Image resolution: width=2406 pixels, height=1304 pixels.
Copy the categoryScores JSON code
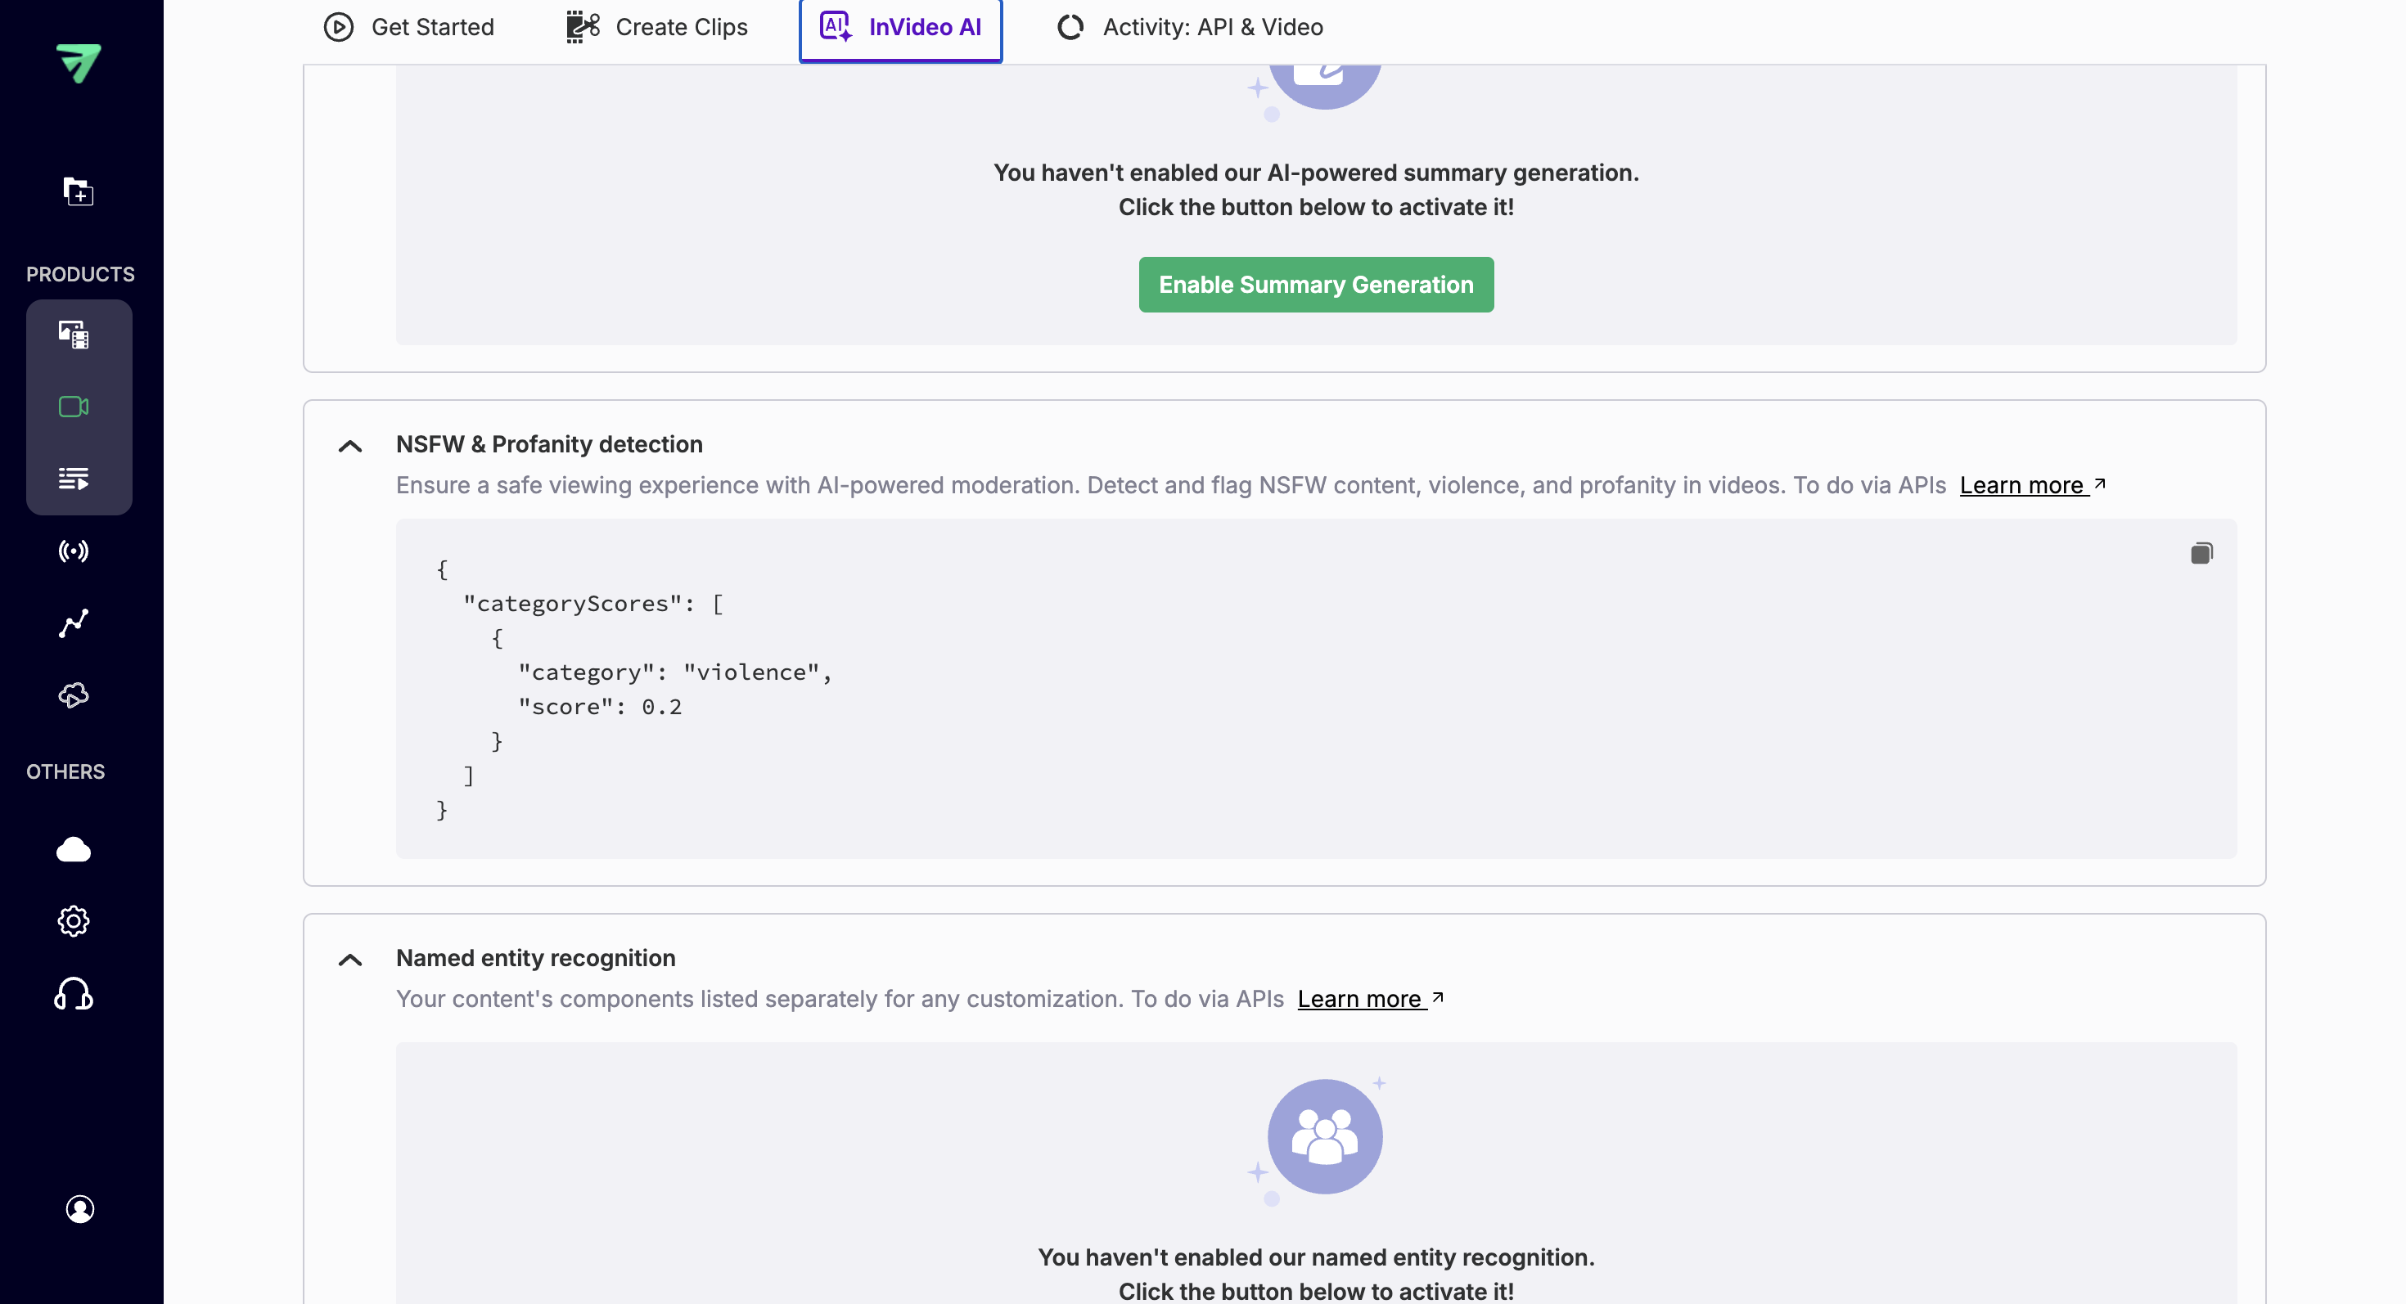coord(2201,554)
